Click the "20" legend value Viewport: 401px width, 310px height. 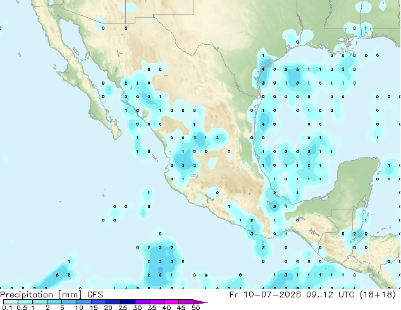(x=108, y=307)
